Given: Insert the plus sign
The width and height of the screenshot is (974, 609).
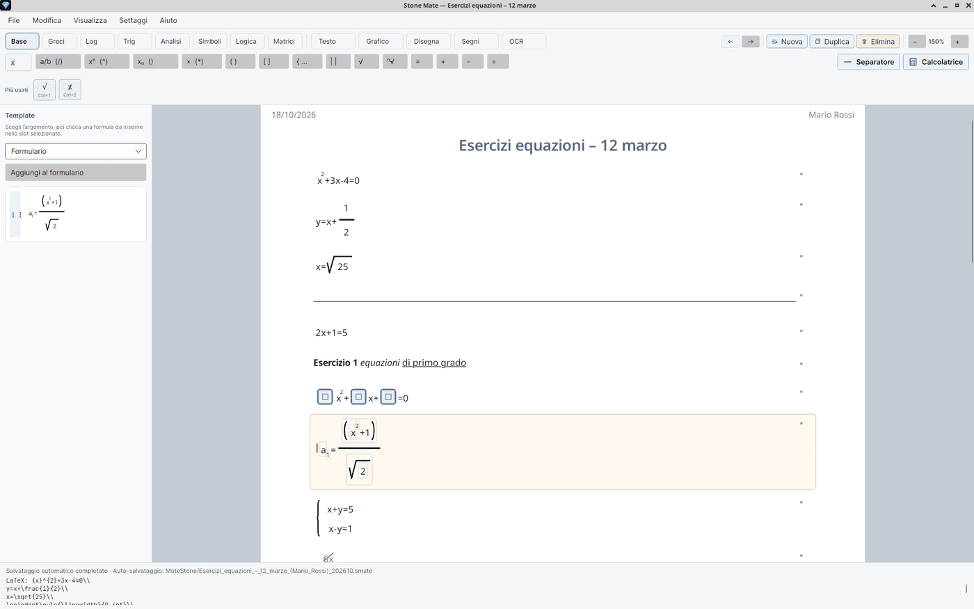Looking at the screenshot, I should (x=447, y=62).
